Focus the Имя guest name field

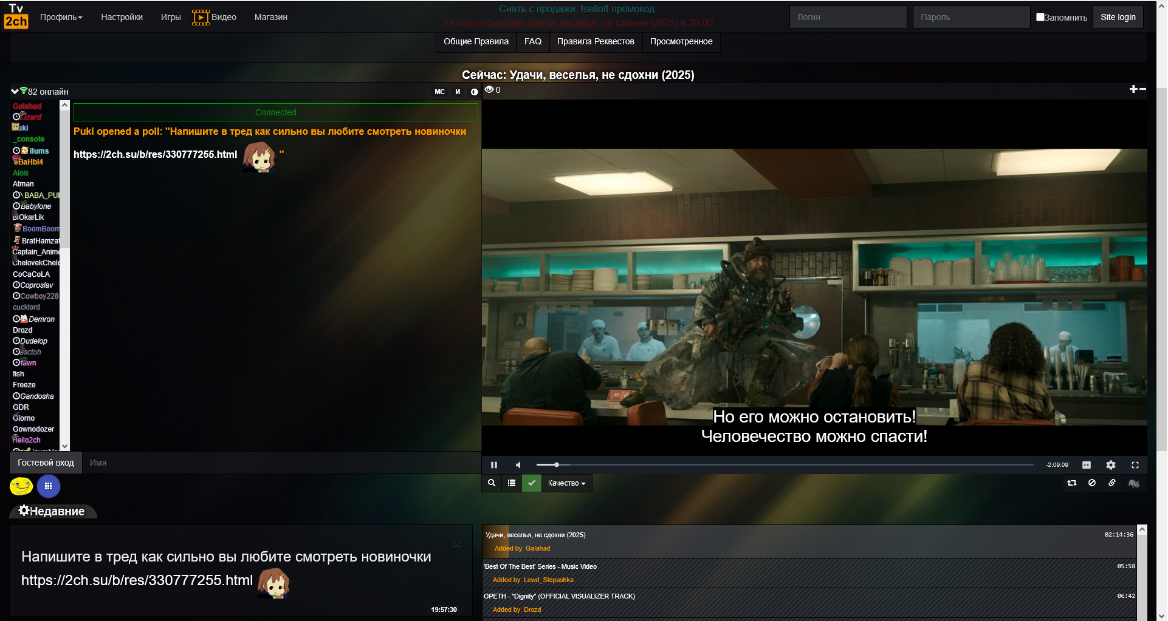pos(281,463)
